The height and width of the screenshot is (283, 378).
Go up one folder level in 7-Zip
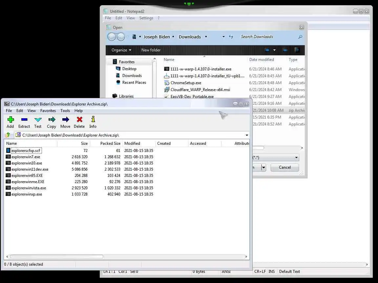(8, 135)
